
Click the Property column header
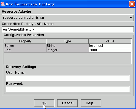(25, 41)
